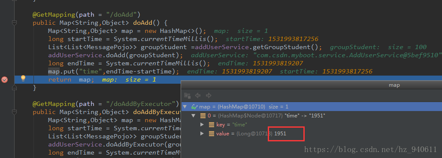Select the map = {HashMap@10710} row
442x158 pixels.
tap(312, 107)
